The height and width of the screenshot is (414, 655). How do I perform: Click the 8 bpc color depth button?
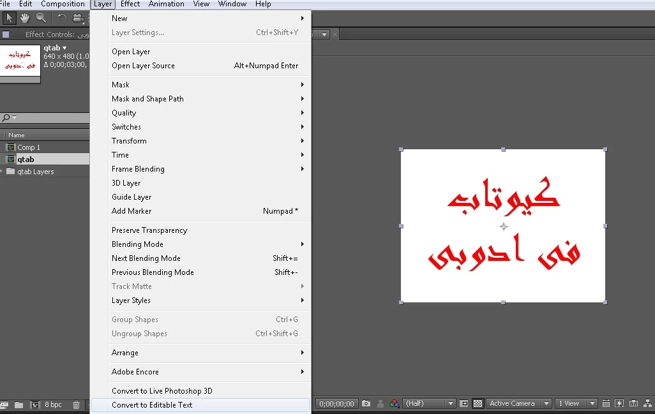pyautogui.click(x=53, y=404)
